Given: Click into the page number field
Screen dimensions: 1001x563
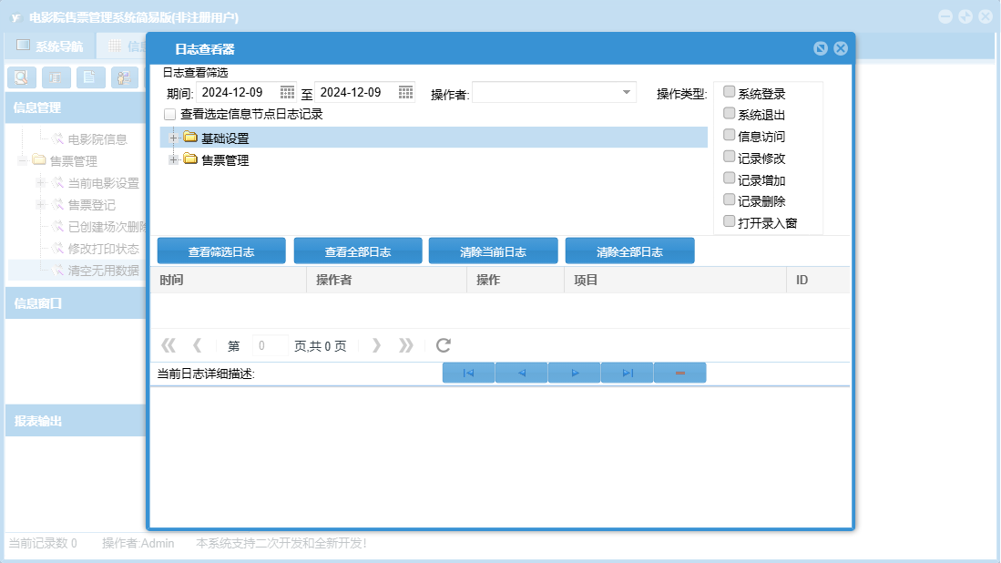Looking at the screenshot, I should click(270, 345).
